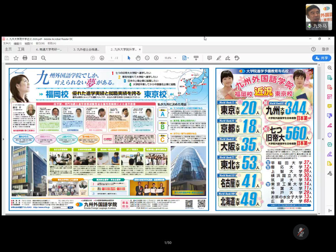Toggle the muted microphone button
Screen dimensions: 336x252
click(301, 232)
